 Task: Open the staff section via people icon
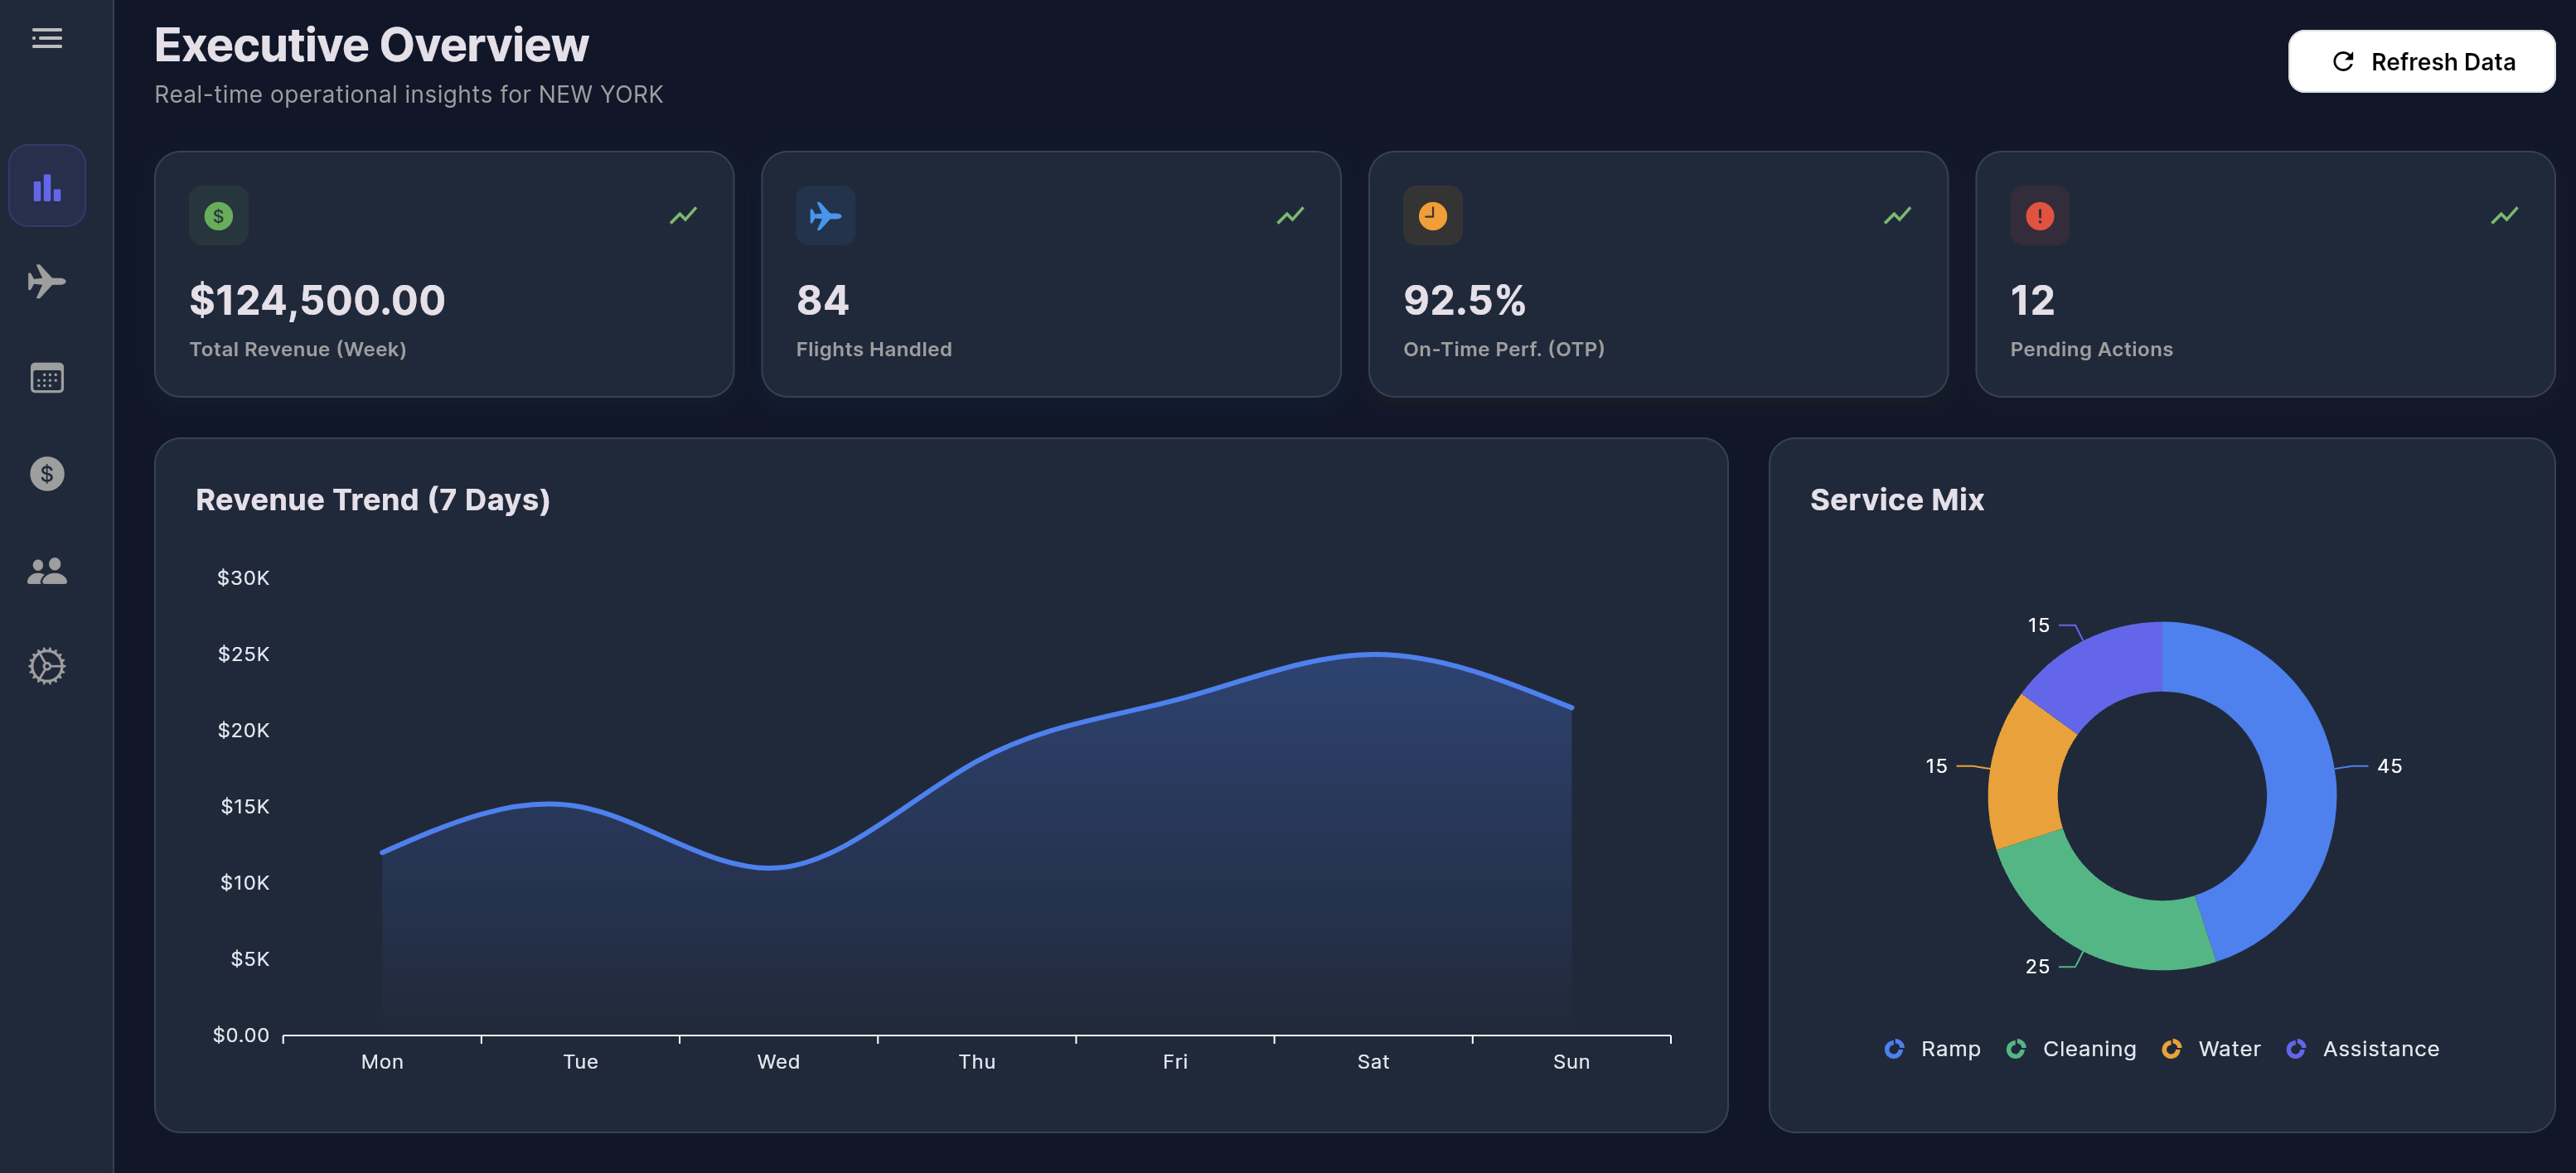[x=46, y=569]
